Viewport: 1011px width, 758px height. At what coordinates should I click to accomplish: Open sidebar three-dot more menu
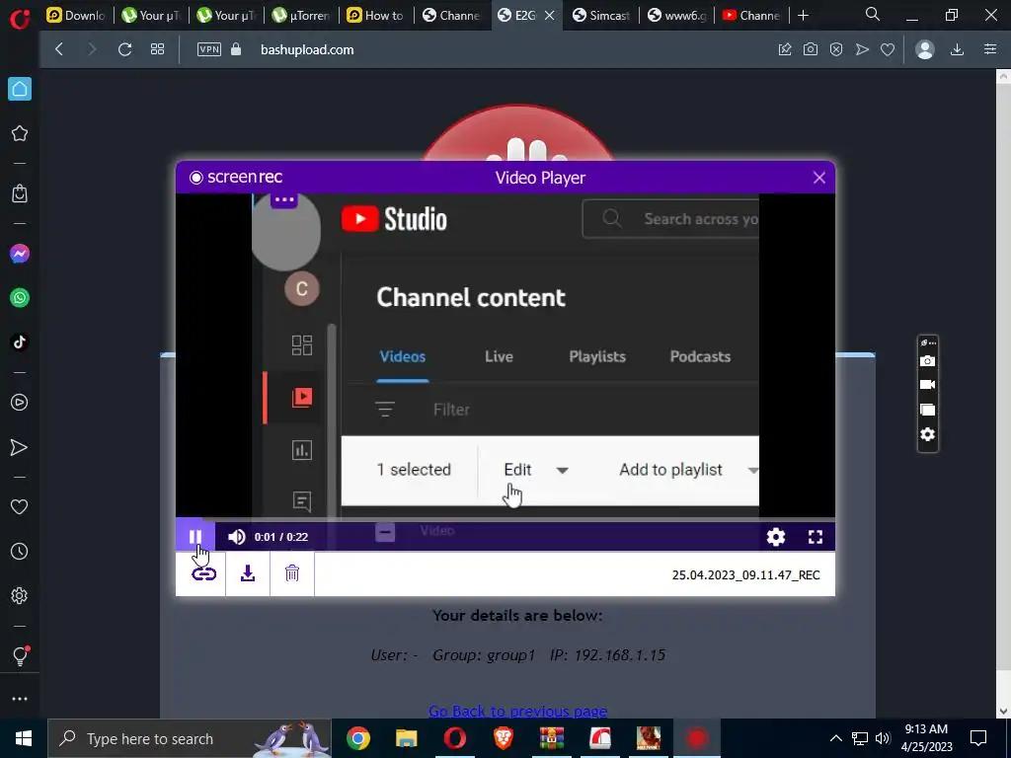coord(20,699)
